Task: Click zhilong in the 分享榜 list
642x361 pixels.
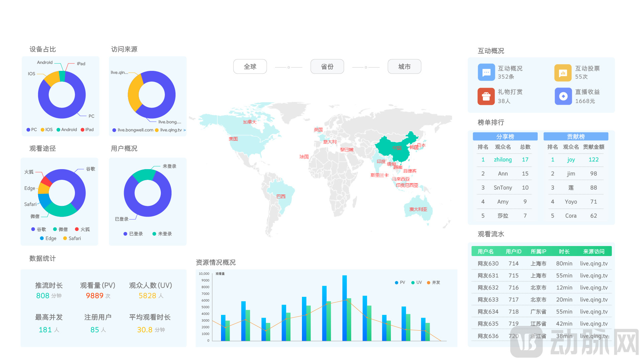Action: pos(503,159)
